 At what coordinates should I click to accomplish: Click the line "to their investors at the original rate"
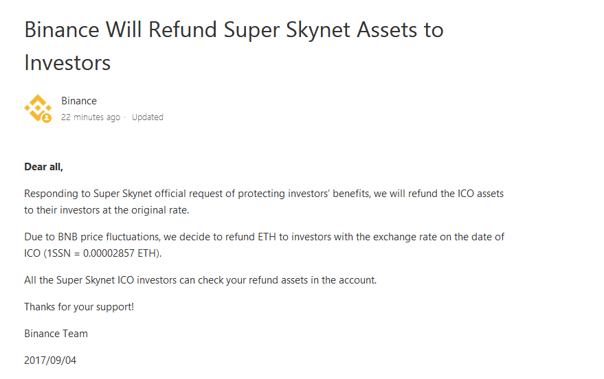[107, 210]
